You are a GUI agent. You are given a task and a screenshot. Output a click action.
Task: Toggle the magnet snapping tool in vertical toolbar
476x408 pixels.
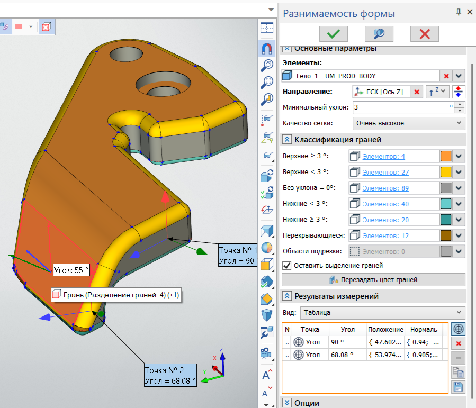point(267,48)
